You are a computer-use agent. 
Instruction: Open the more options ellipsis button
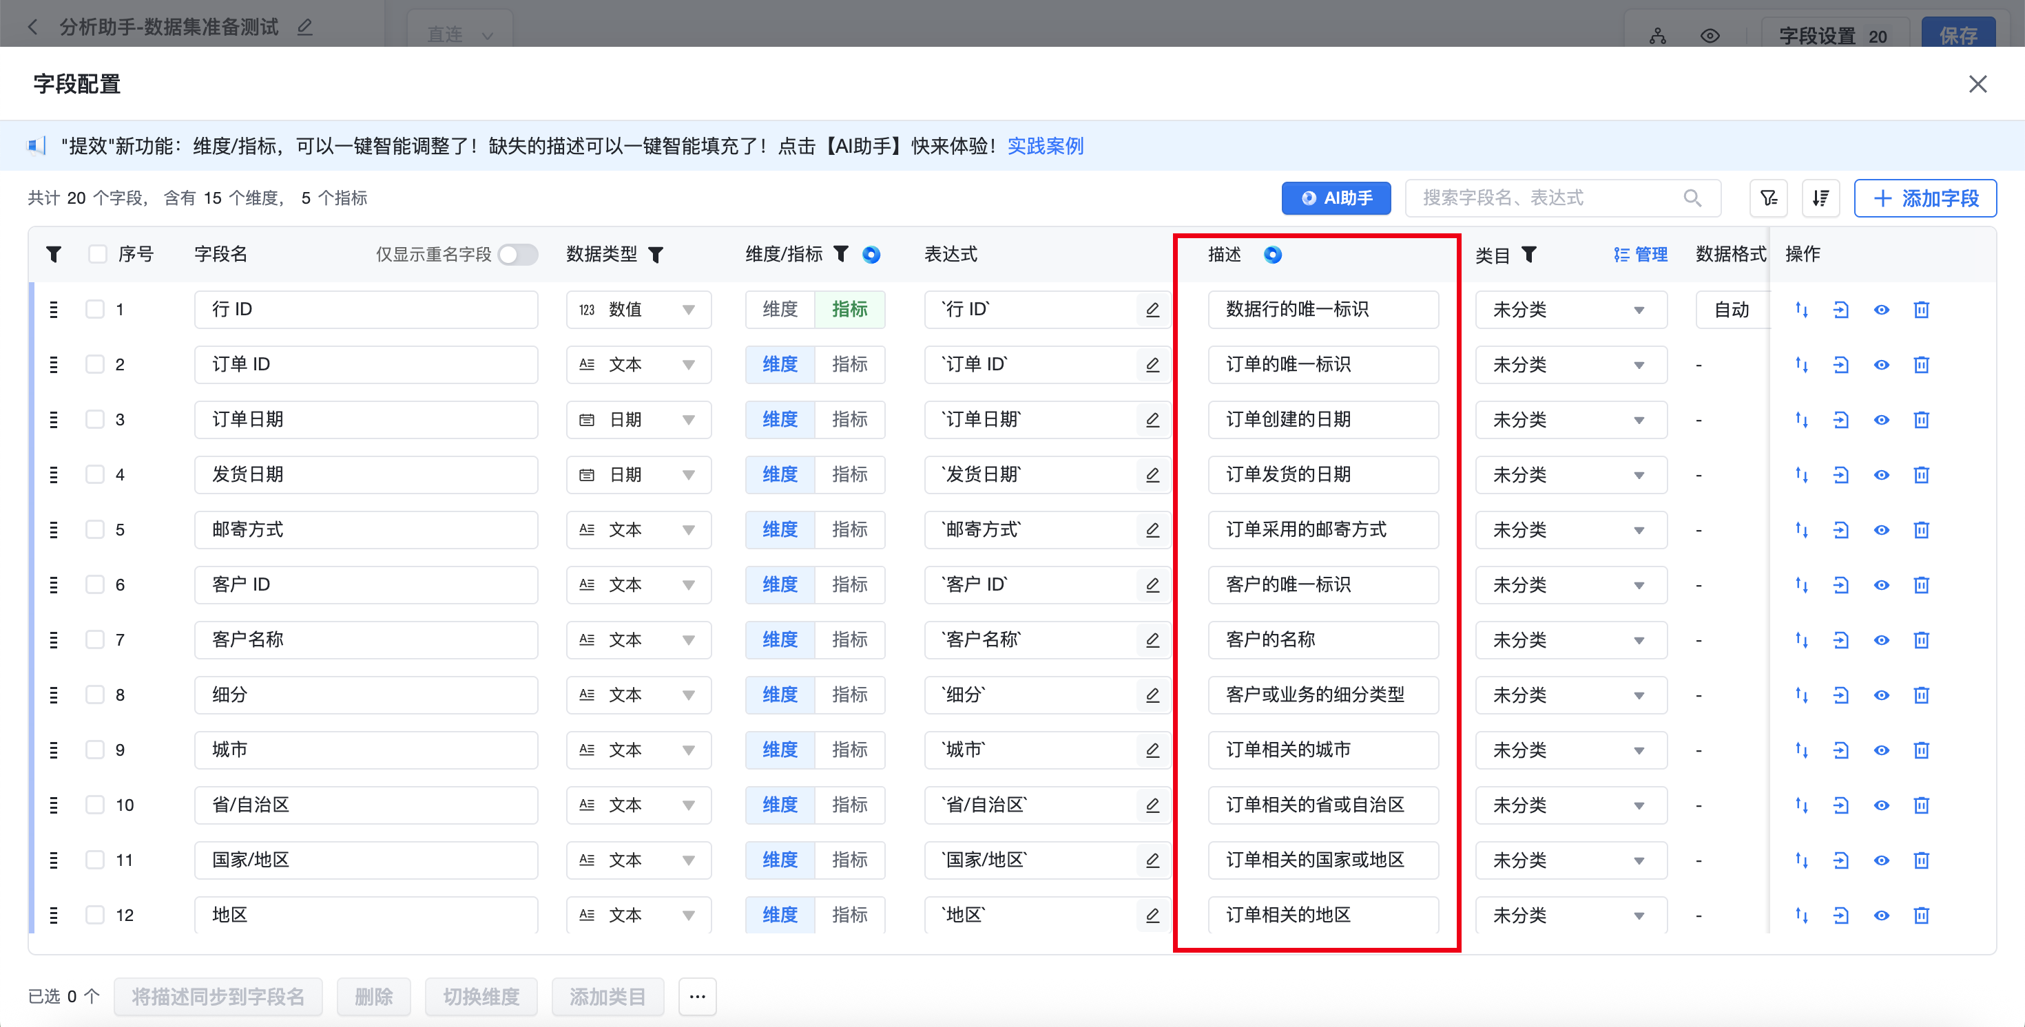click(x=697, y=996)
